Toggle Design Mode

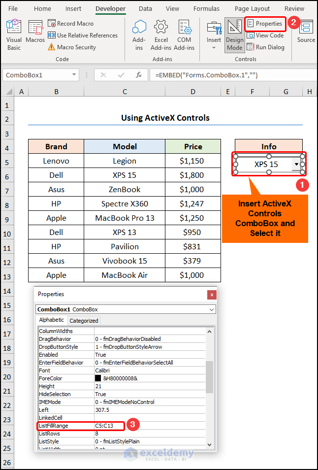(x=235, y=35)
